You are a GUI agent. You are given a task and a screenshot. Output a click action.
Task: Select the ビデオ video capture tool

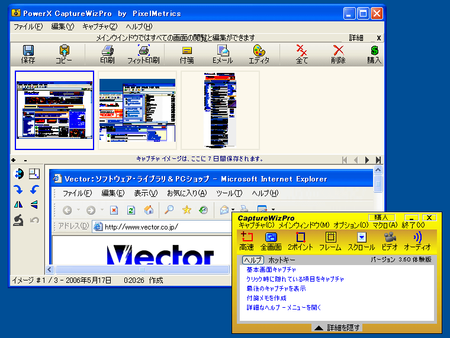(390, 241)
